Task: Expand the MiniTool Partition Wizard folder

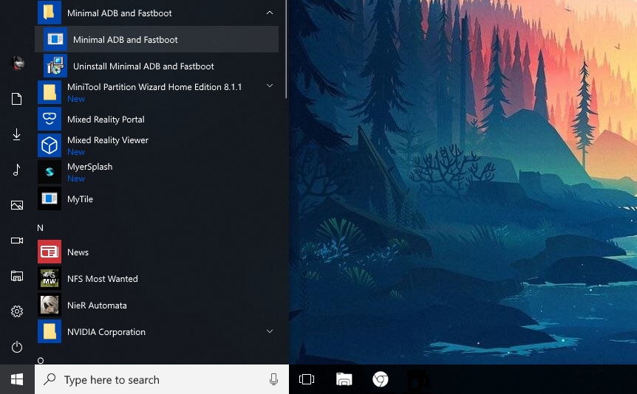Action: [270, 86]
